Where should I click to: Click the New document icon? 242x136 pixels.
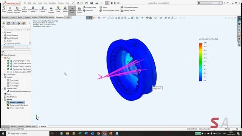(82, 3)
